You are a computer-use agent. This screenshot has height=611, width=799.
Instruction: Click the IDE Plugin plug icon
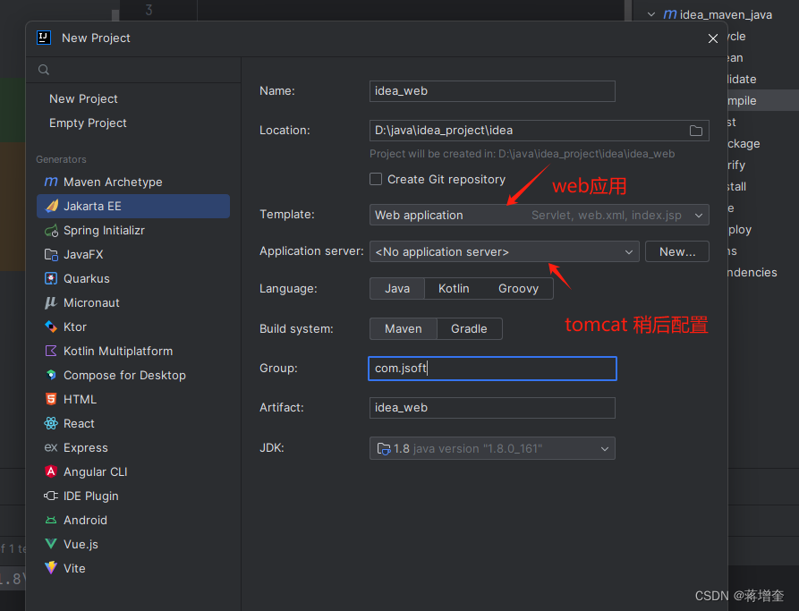point(51,496)
